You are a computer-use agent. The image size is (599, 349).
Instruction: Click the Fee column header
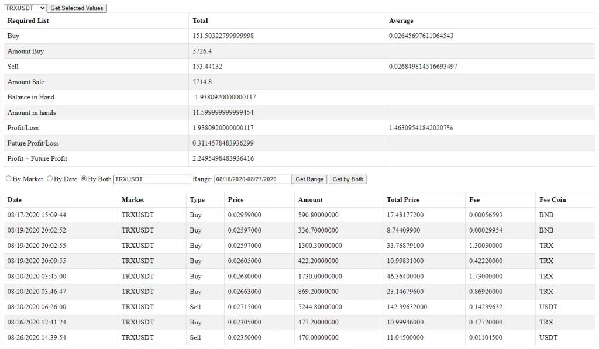click(474, 200)
